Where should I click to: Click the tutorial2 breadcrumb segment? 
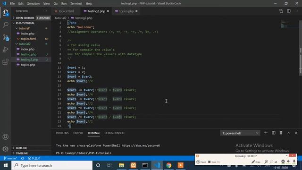[61, 18]
